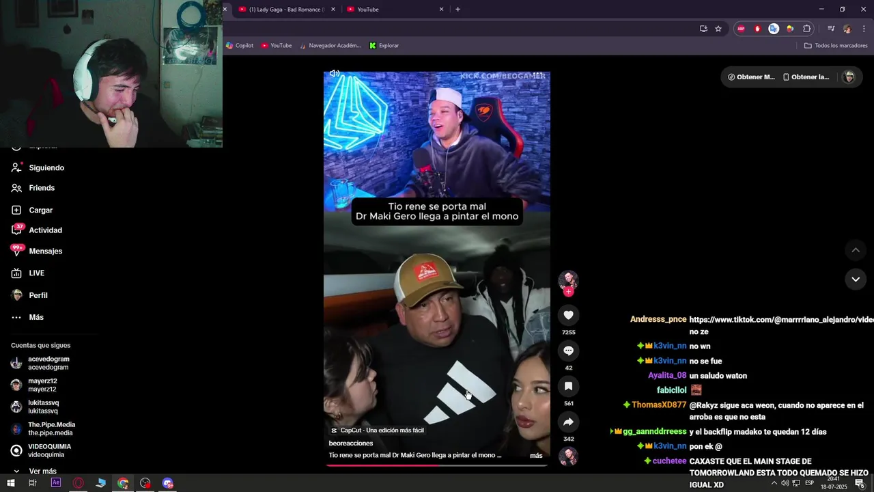The image size is (874, 492).
Task: Go to previous video with up chevron
Action: 856,250
